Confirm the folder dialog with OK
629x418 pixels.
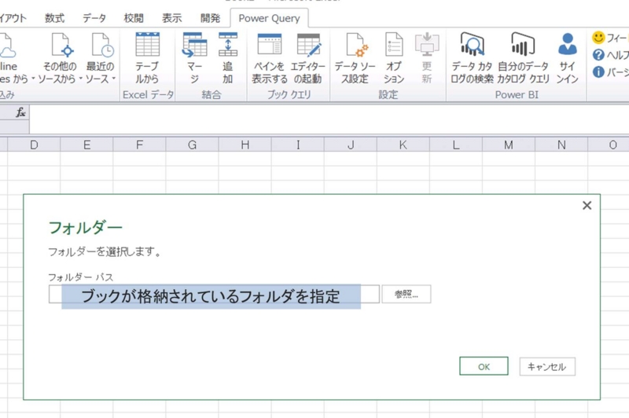point(484,366)
